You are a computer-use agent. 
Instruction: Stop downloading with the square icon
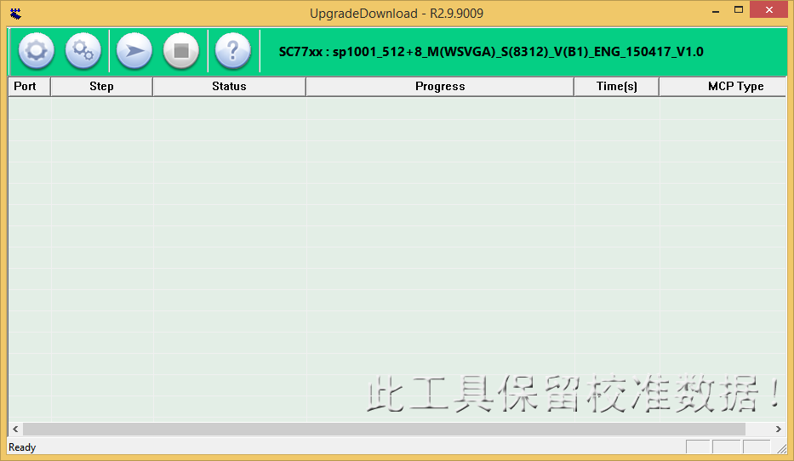[x=180, y=51]
